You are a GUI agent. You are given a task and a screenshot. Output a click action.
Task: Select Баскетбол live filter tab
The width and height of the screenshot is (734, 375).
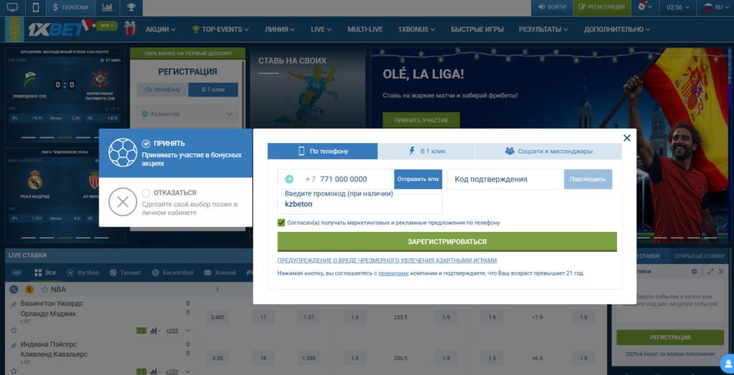[x=172, y=273]
